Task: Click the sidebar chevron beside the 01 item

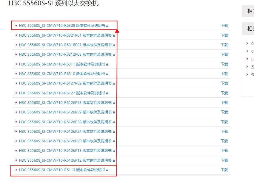Action: (247, 51)
